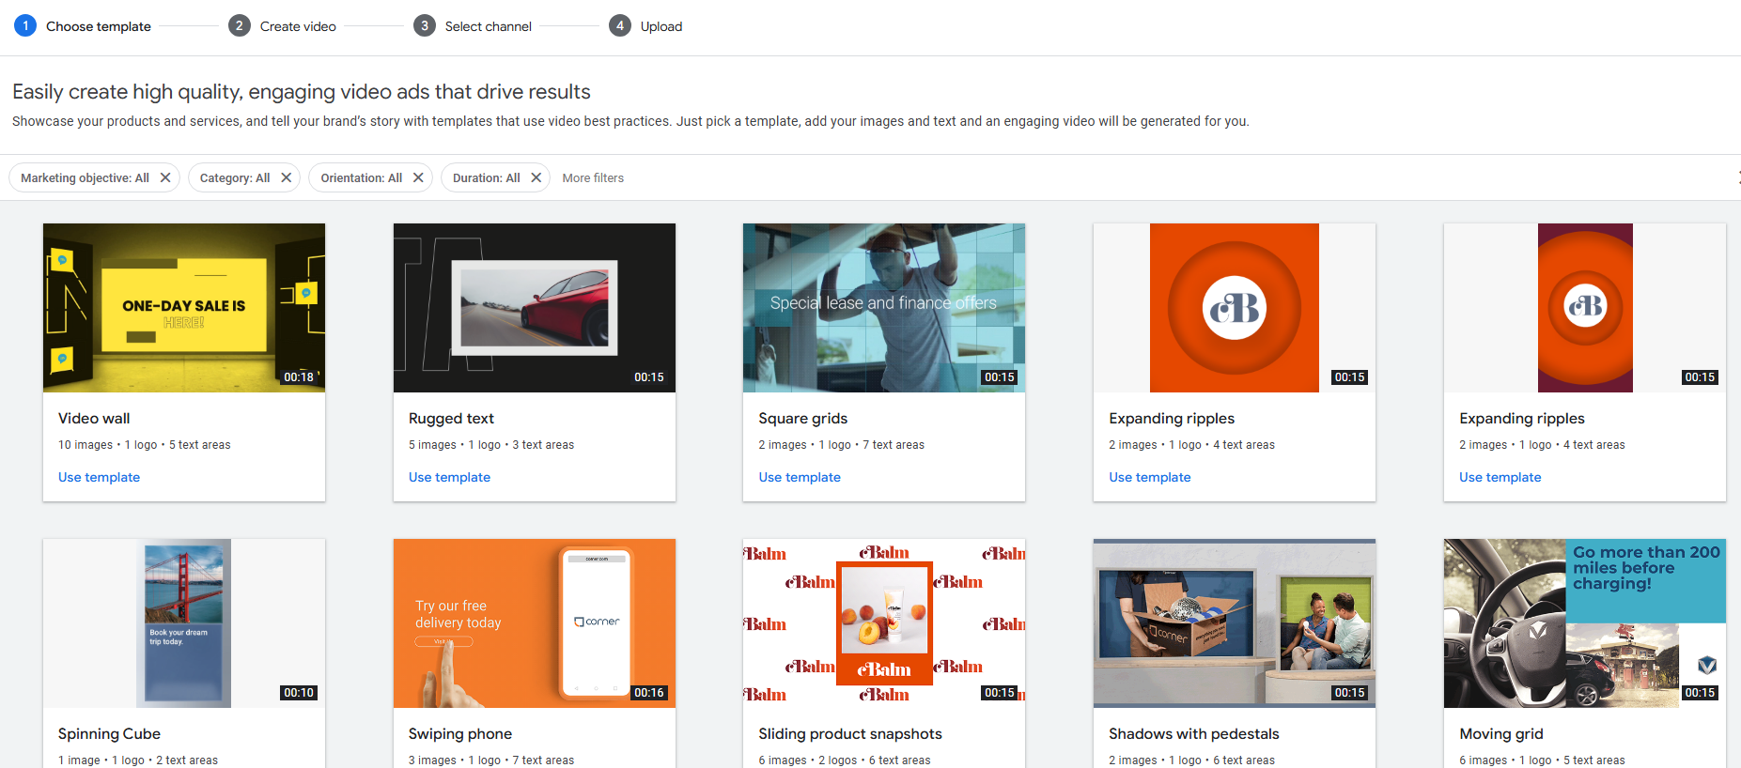Click the "Moving grid" template title
This screenshot has height=768, width=1741.
point(1501,734)
